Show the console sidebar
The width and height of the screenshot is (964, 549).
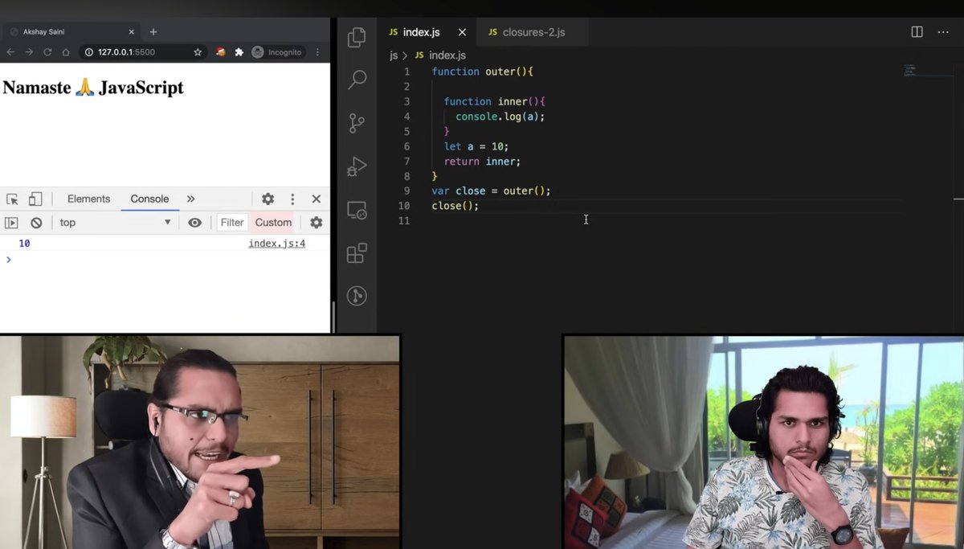11,223
